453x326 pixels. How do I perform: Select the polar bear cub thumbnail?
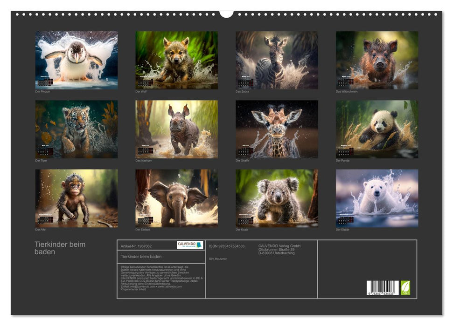point(376,198)
